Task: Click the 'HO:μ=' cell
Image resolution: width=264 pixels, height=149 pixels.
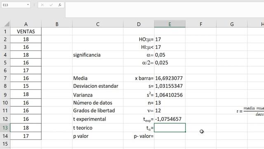Action: [139, 39]
